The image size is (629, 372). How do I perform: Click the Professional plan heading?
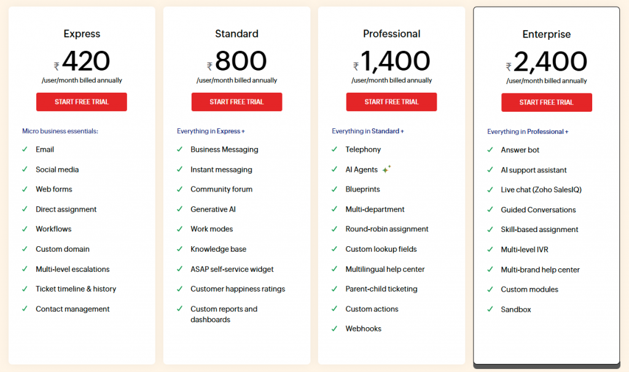[391, 34]
